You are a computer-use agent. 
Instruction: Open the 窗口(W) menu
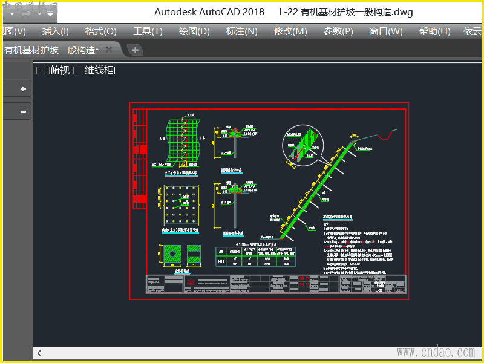point(386,31)
